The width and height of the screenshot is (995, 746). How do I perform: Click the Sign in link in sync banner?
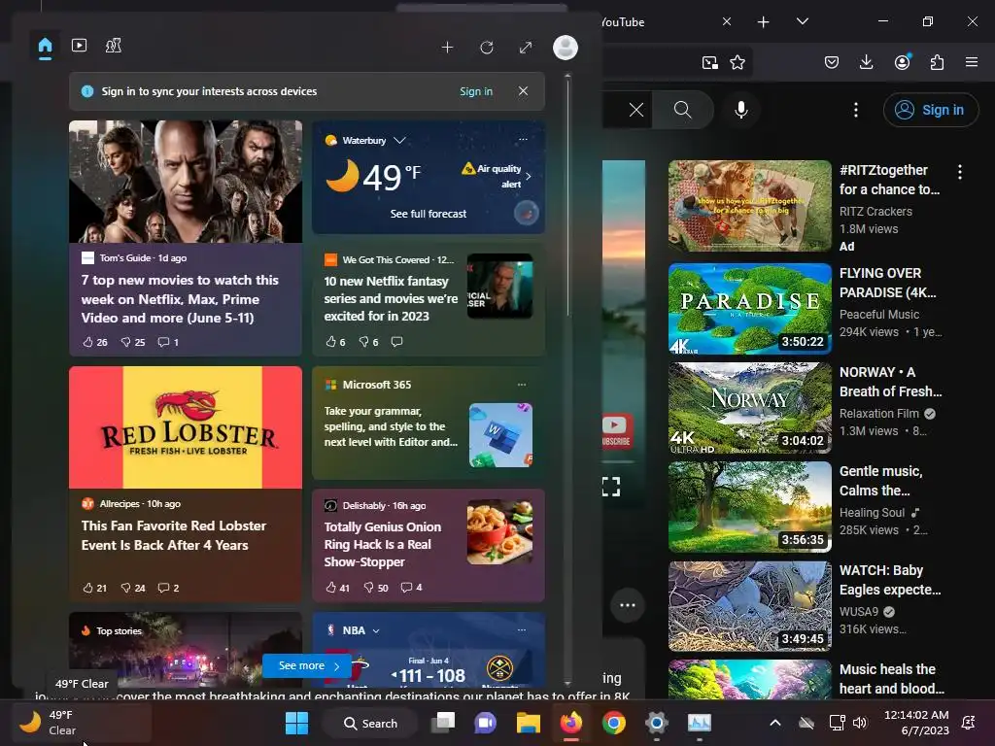[476, 91]
